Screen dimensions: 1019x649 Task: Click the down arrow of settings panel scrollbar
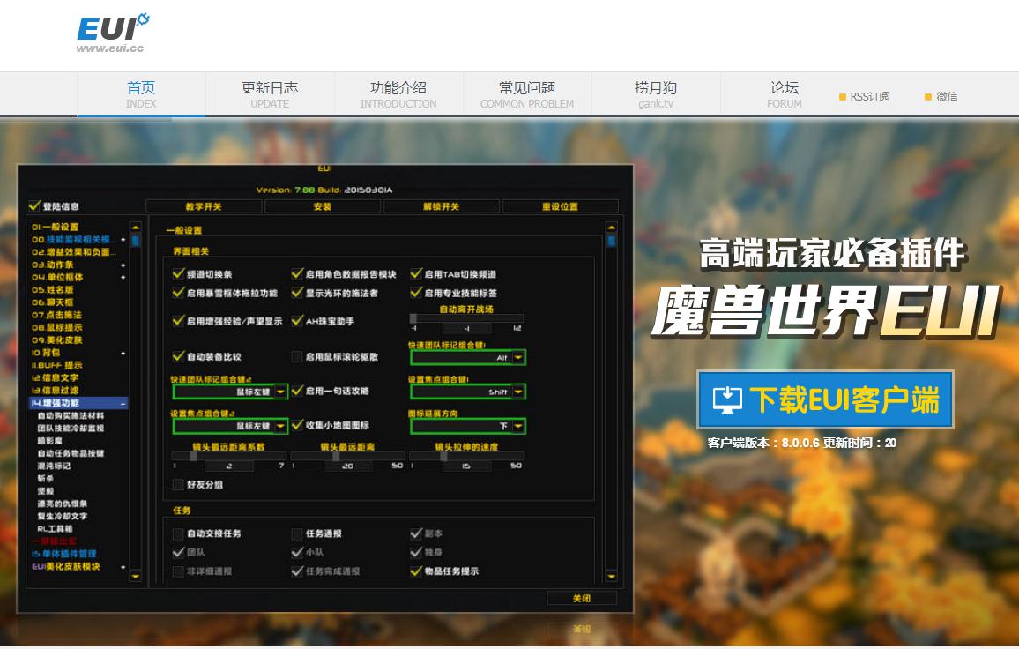[x=611, y=576]
